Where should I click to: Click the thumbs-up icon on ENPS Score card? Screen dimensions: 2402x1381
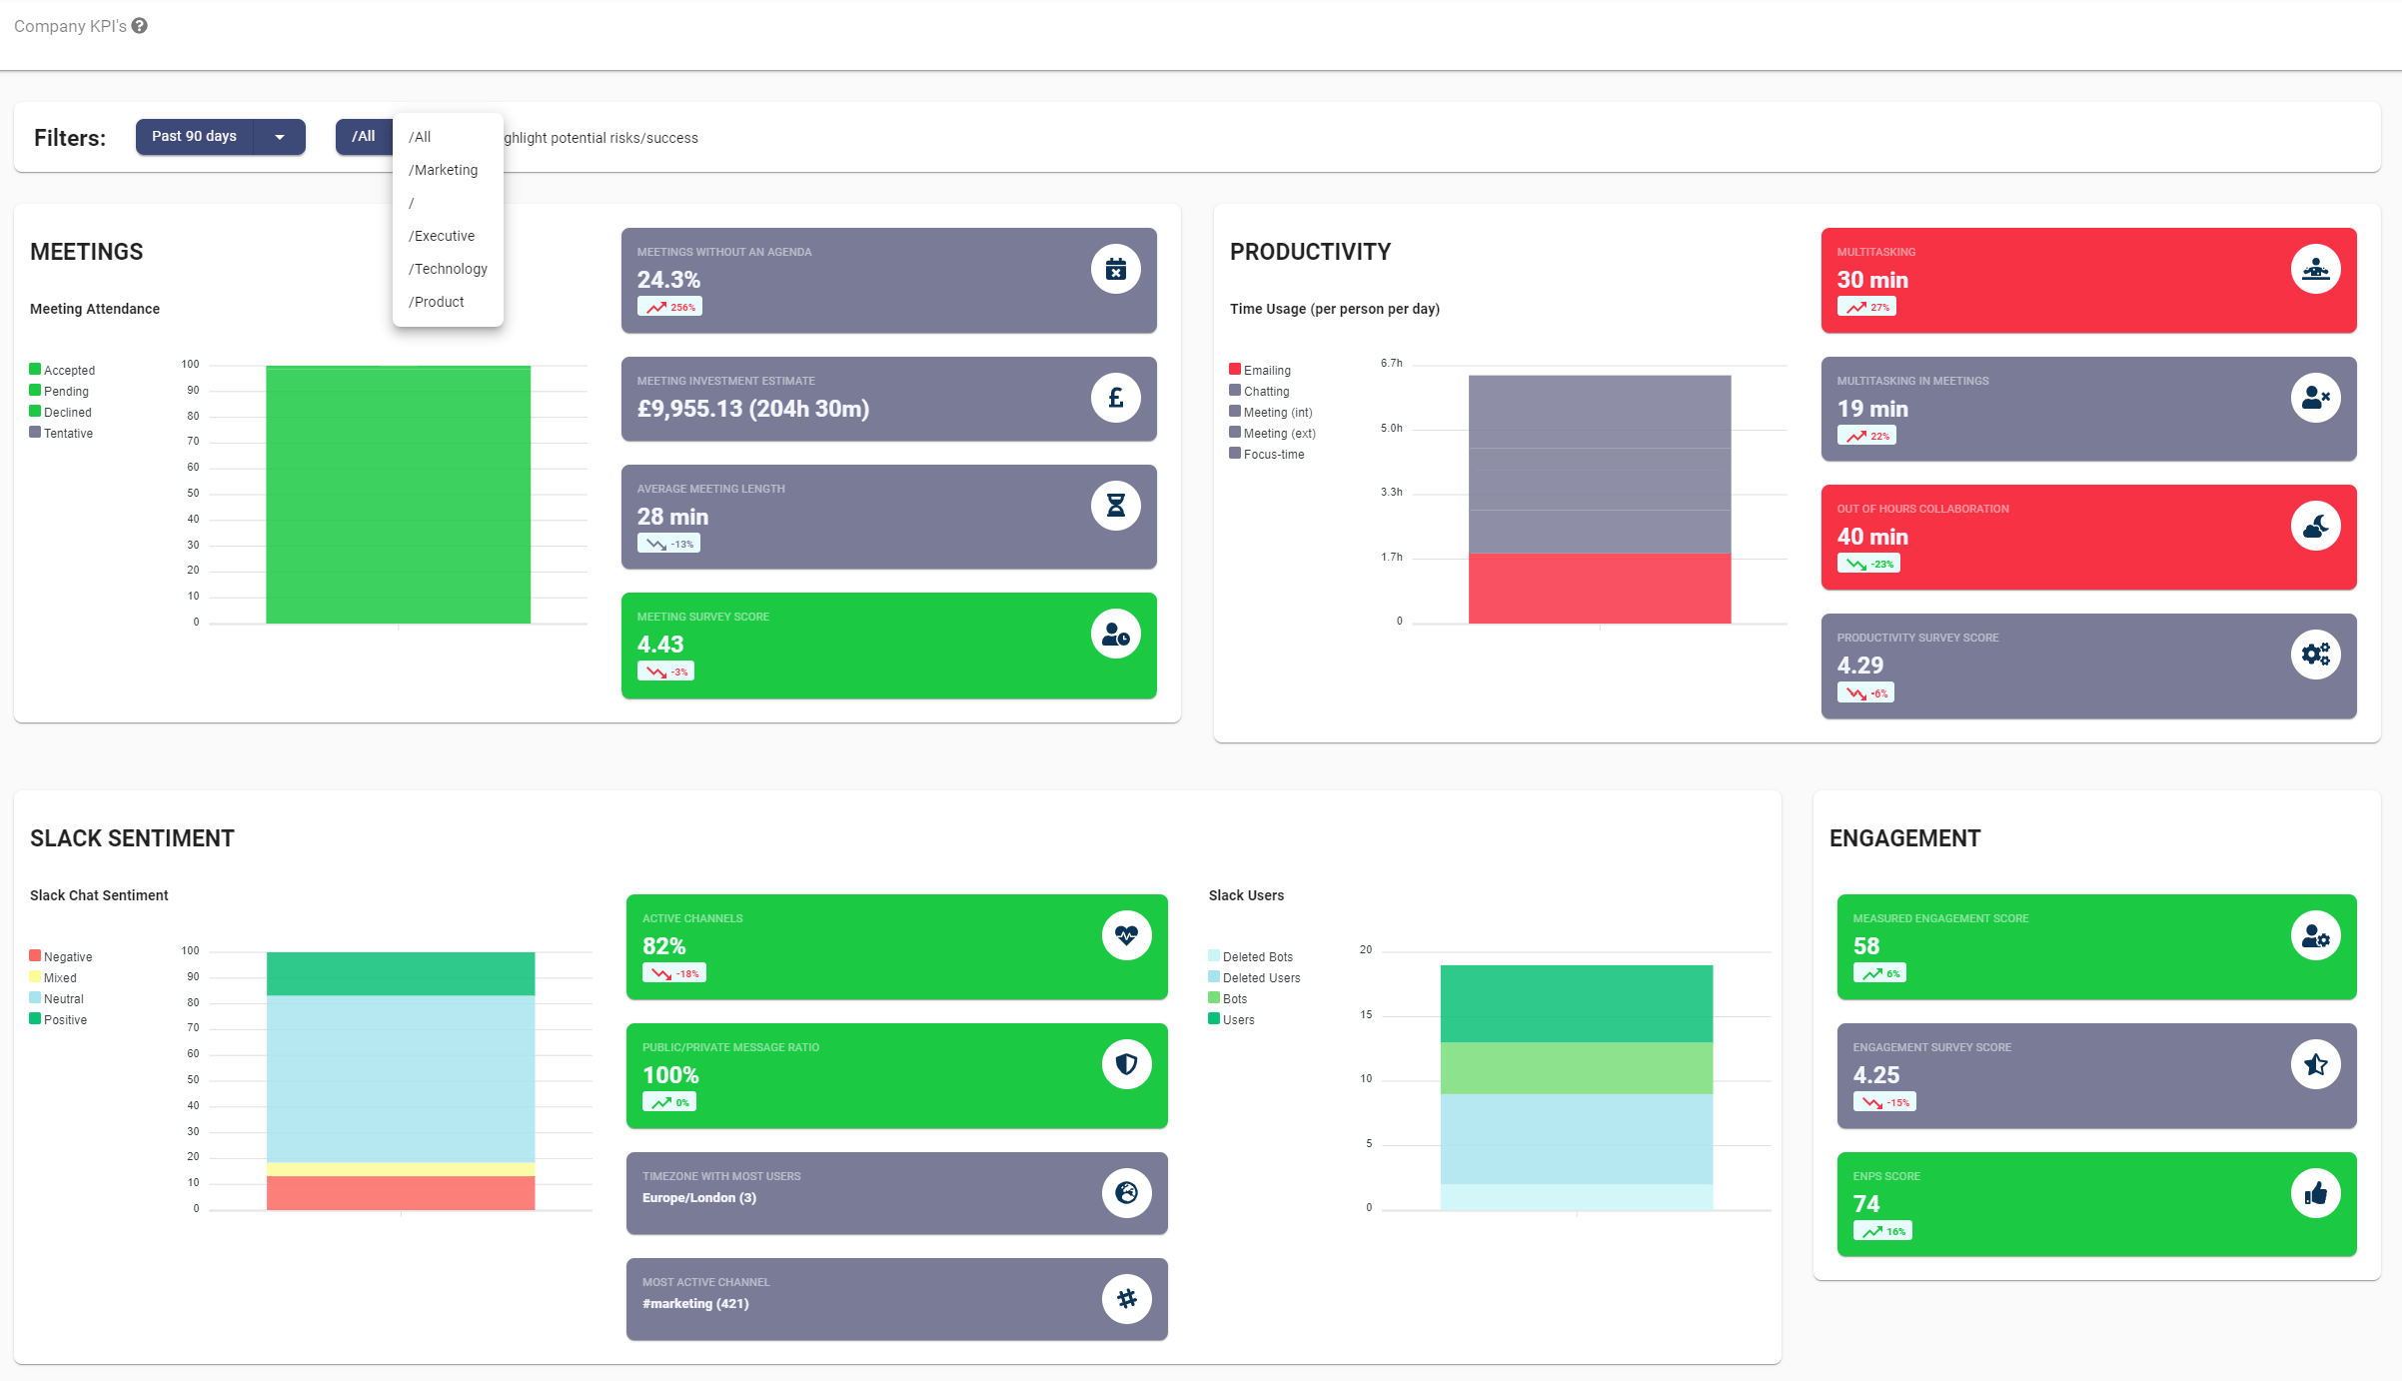(x=2317, y=1192)
